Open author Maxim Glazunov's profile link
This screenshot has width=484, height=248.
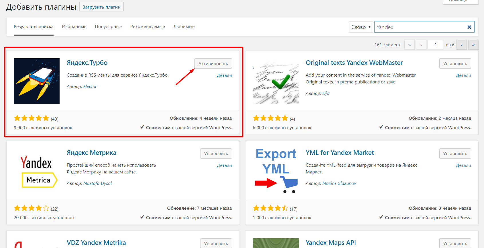point(339,183)
